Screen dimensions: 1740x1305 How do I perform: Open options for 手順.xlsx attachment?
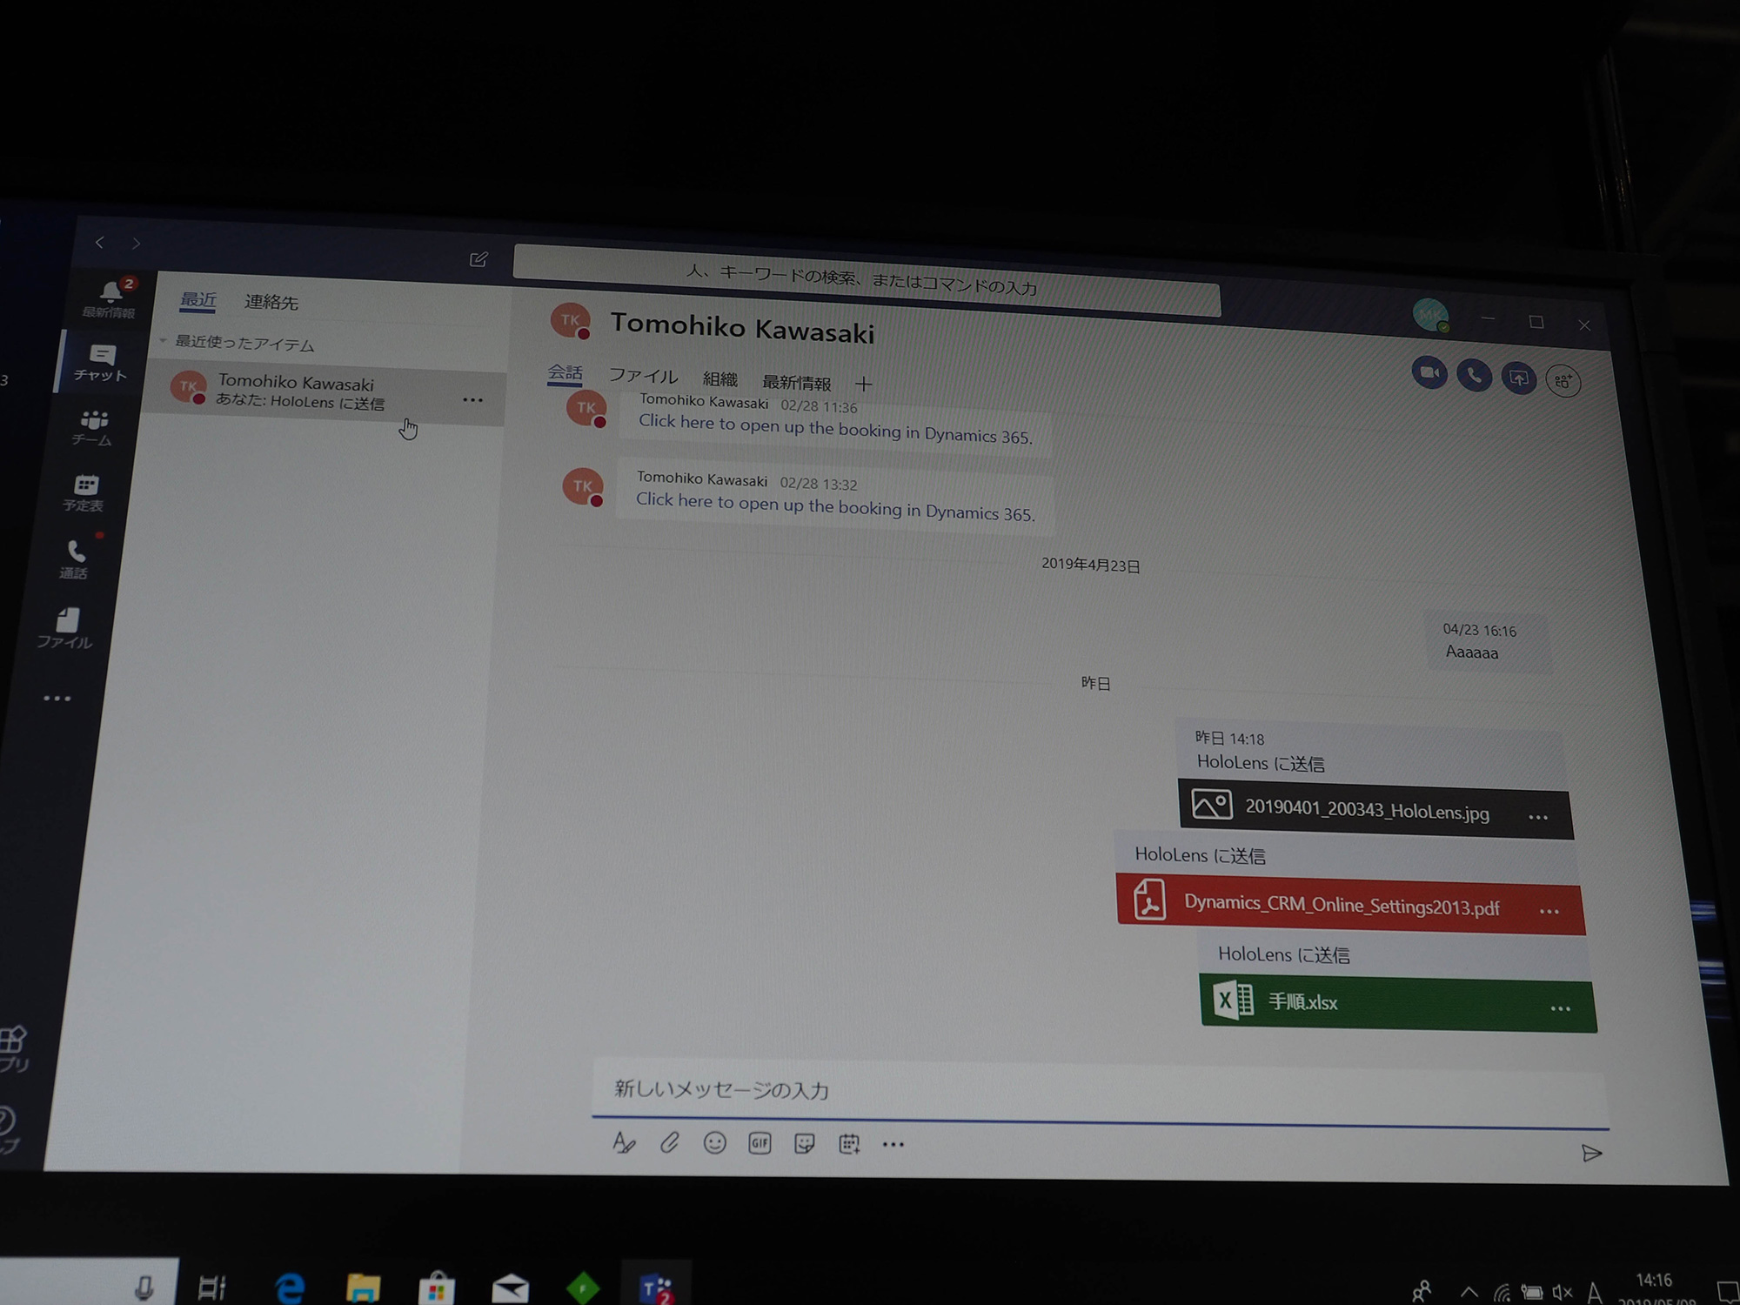[1560, 1008]
